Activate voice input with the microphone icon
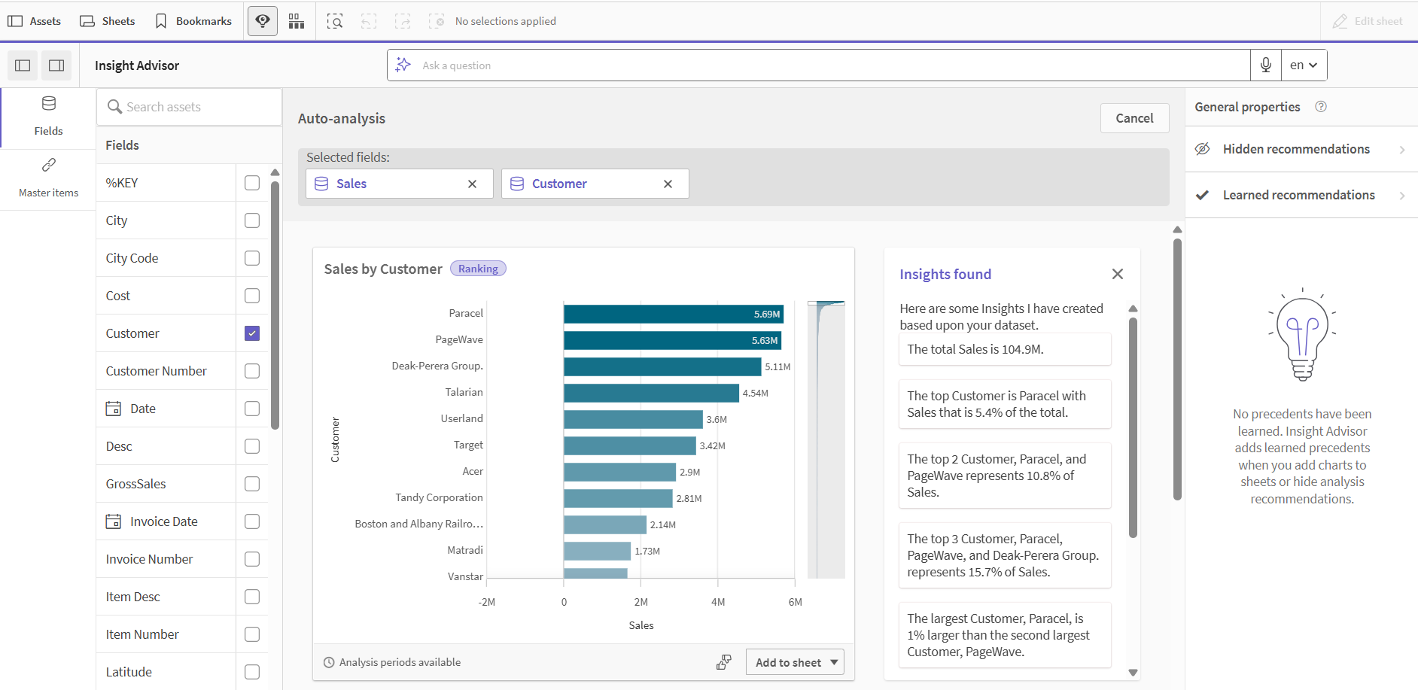The width and height of the screenshot is (1418, 690). 1265,65
